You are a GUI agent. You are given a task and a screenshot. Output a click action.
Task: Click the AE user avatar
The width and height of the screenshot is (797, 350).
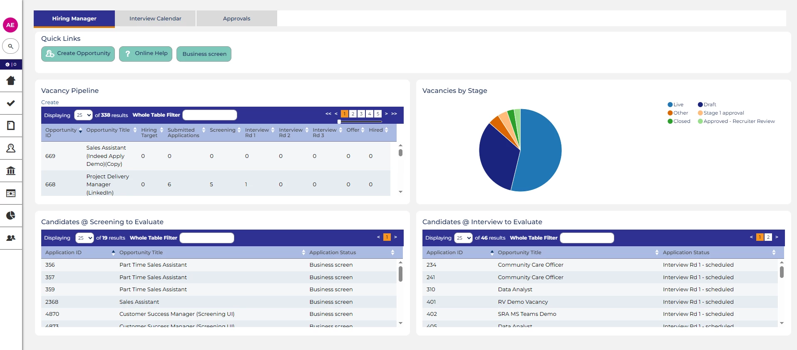(x=10, y=25)
